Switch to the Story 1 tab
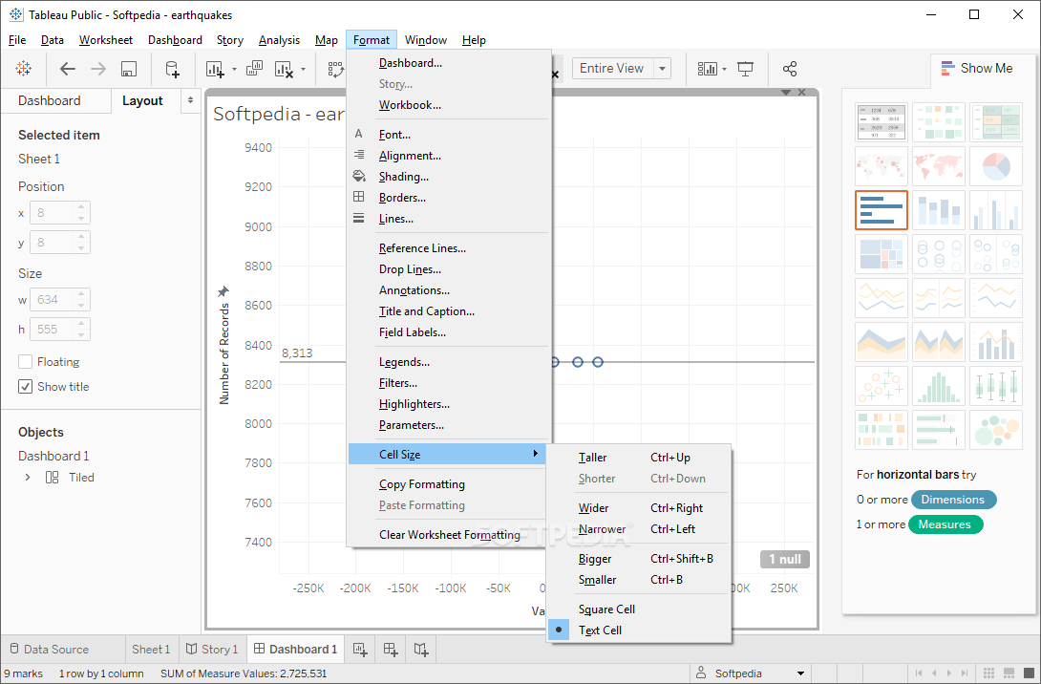1041x684 pixels. pos(212,650)
